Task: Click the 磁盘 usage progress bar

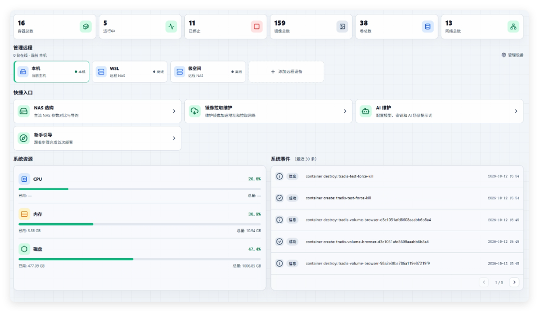Action: 140,259
